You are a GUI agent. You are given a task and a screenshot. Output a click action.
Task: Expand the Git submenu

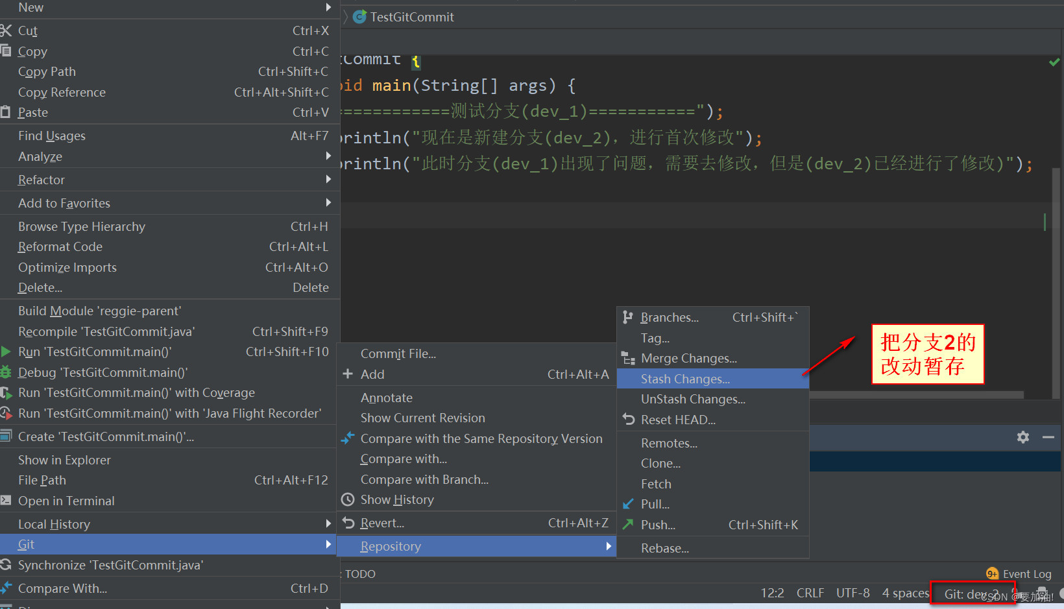tap(328, 544)
